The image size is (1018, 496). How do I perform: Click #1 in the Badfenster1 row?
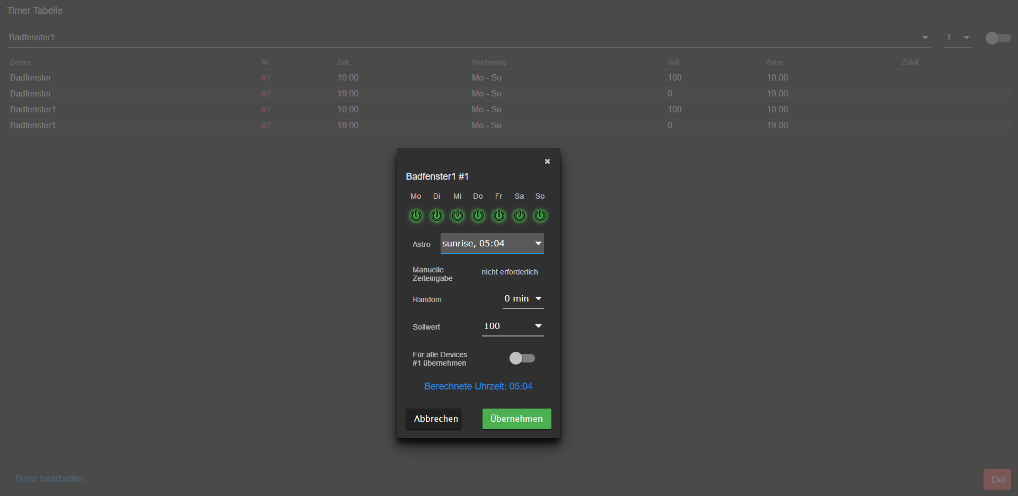(266, 109)
